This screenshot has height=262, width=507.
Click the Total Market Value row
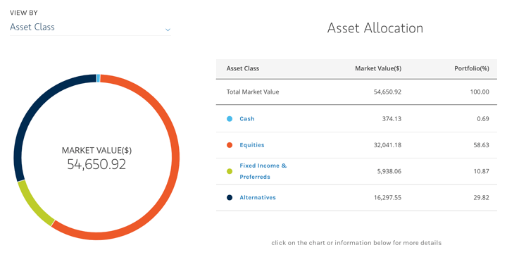356,92
